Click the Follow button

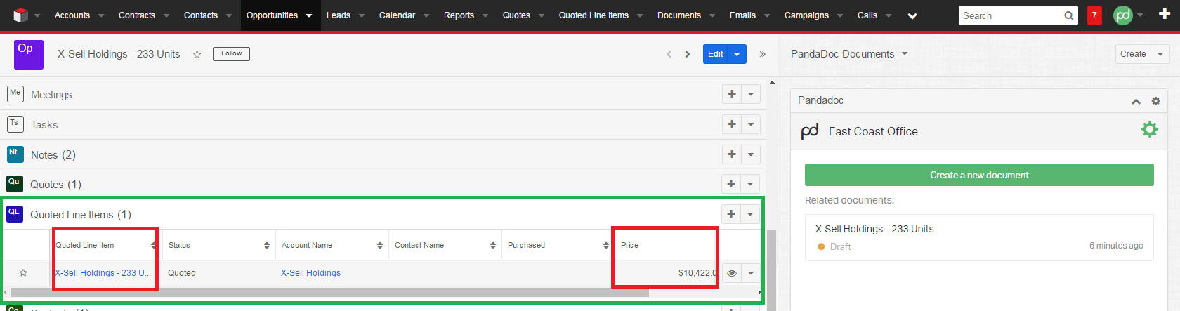pyautogui.click(x=231, y=53)
